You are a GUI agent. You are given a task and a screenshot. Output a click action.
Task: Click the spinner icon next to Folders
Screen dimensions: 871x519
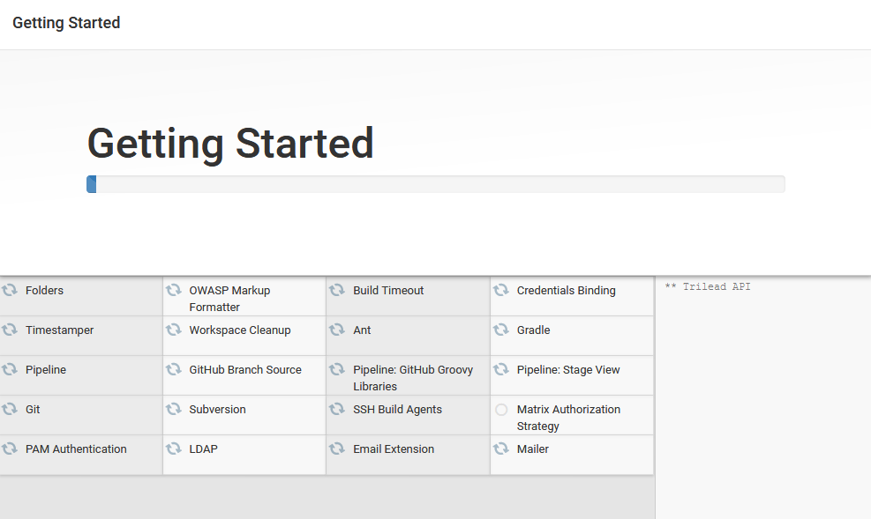click(9, 289)
